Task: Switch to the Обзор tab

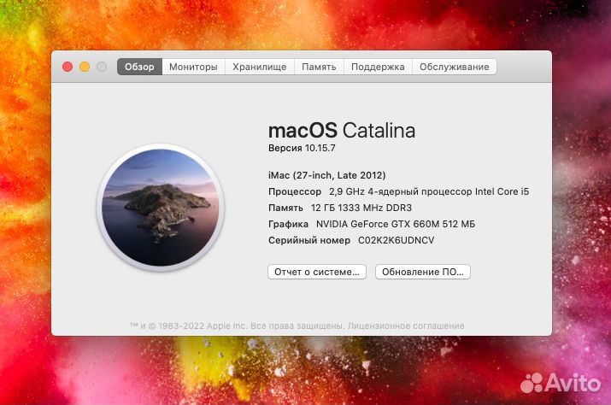Action: [x=139, y=67]
